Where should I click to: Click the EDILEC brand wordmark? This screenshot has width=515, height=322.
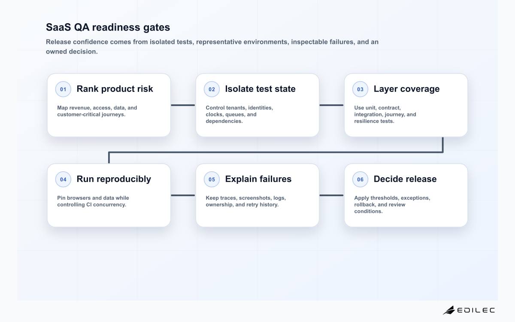[x=476, y=310]
